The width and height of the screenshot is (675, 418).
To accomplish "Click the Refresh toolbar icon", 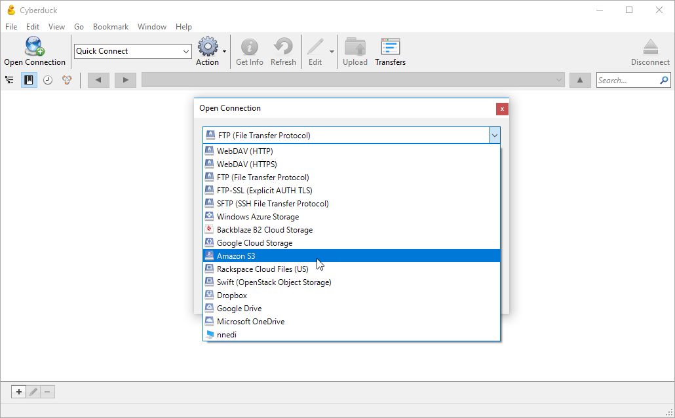I will (x=283, y=48).
